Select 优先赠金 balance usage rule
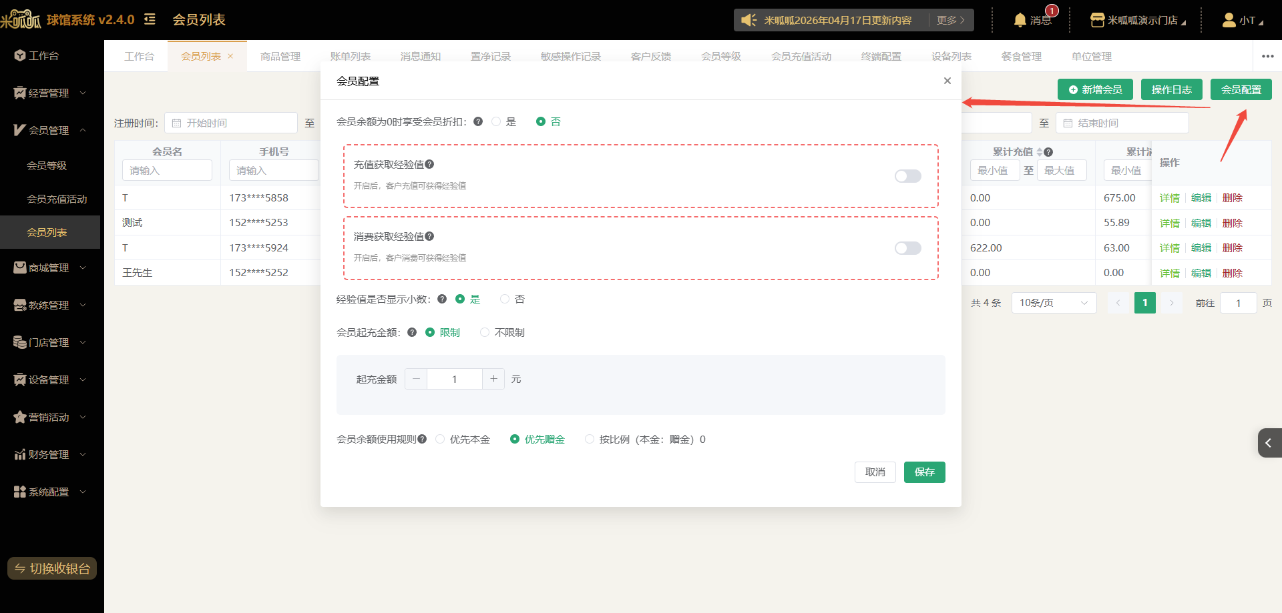 tap(538, 439)
